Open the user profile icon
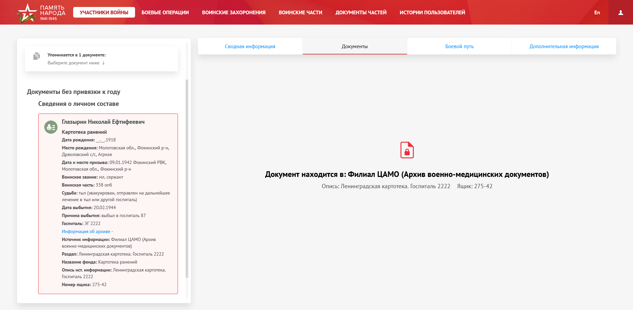The width and height of the screenshot is (633, 310). point(620,13)
